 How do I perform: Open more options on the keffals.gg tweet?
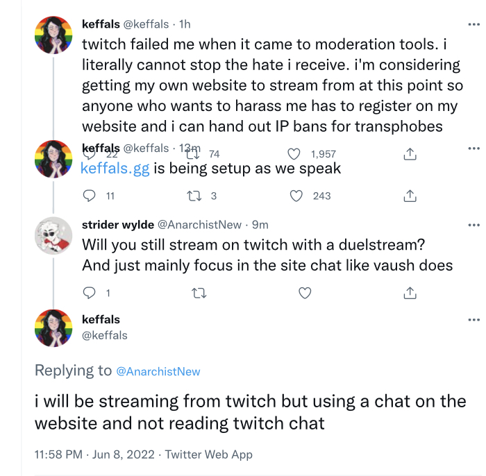[474, 148]
